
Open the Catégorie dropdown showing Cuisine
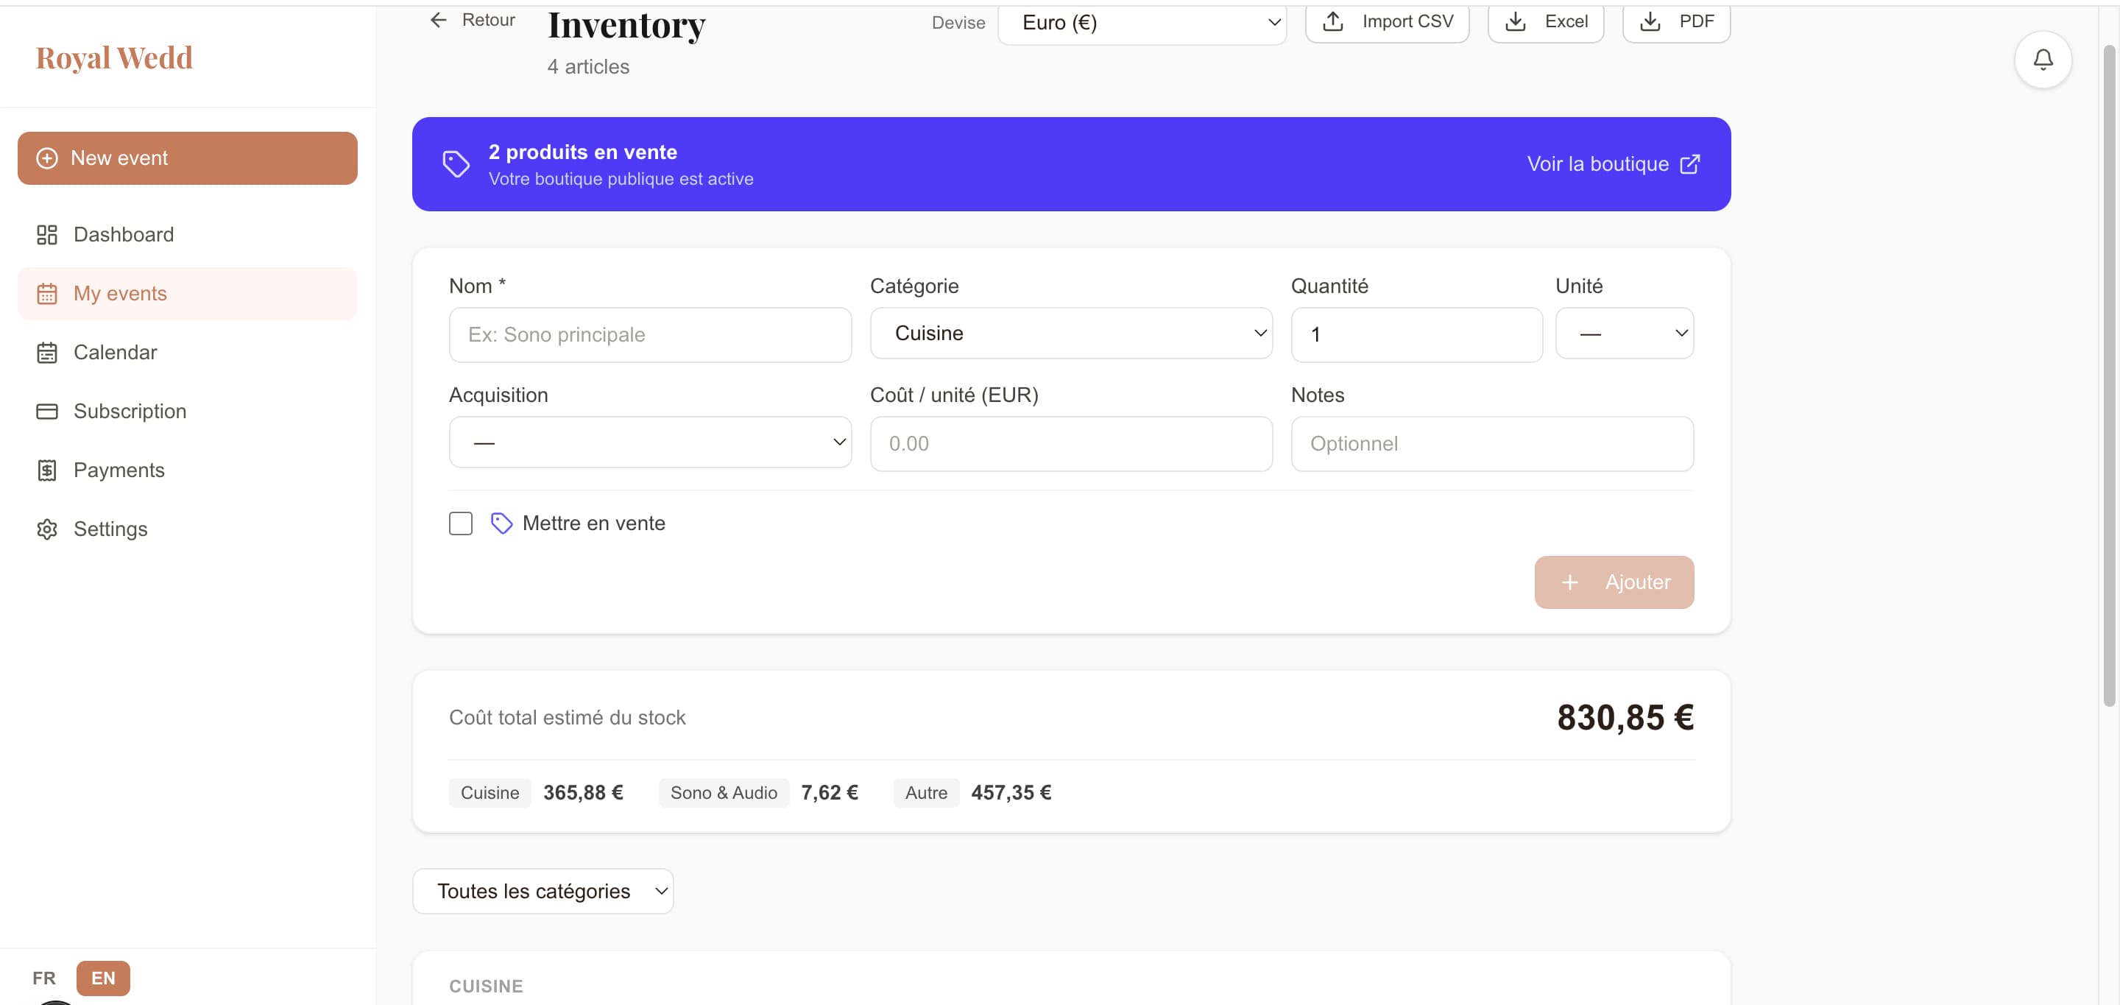pyautogui.click(x=1070, y=334)
